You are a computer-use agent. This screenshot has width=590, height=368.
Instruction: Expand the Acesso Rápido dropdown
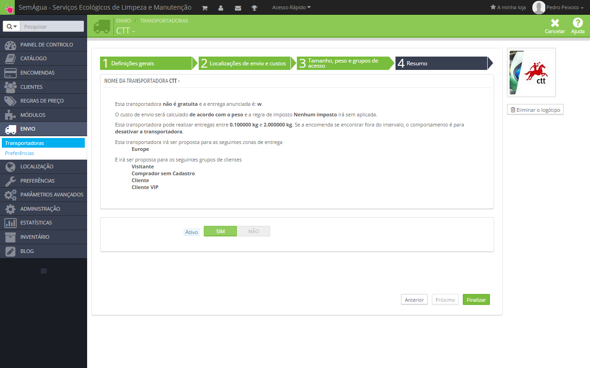pyautogui.click(x=291, y=7)
